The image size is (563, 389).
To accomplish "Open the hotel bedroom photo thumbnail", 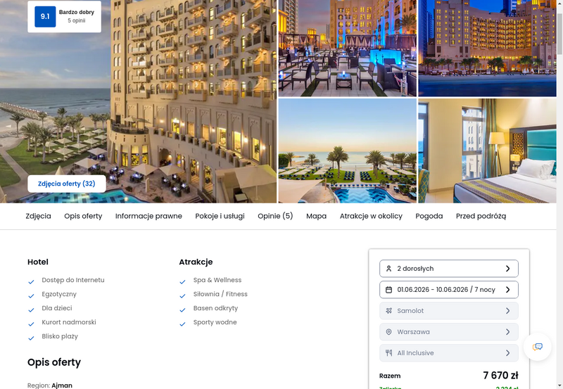I will 487,151.
